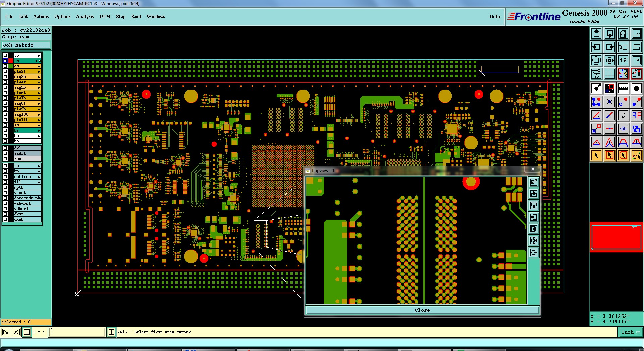This screenshot has width=644, height=351.
Task: Toggle display checkbox for layer outline
Action: tap(5, 177)
